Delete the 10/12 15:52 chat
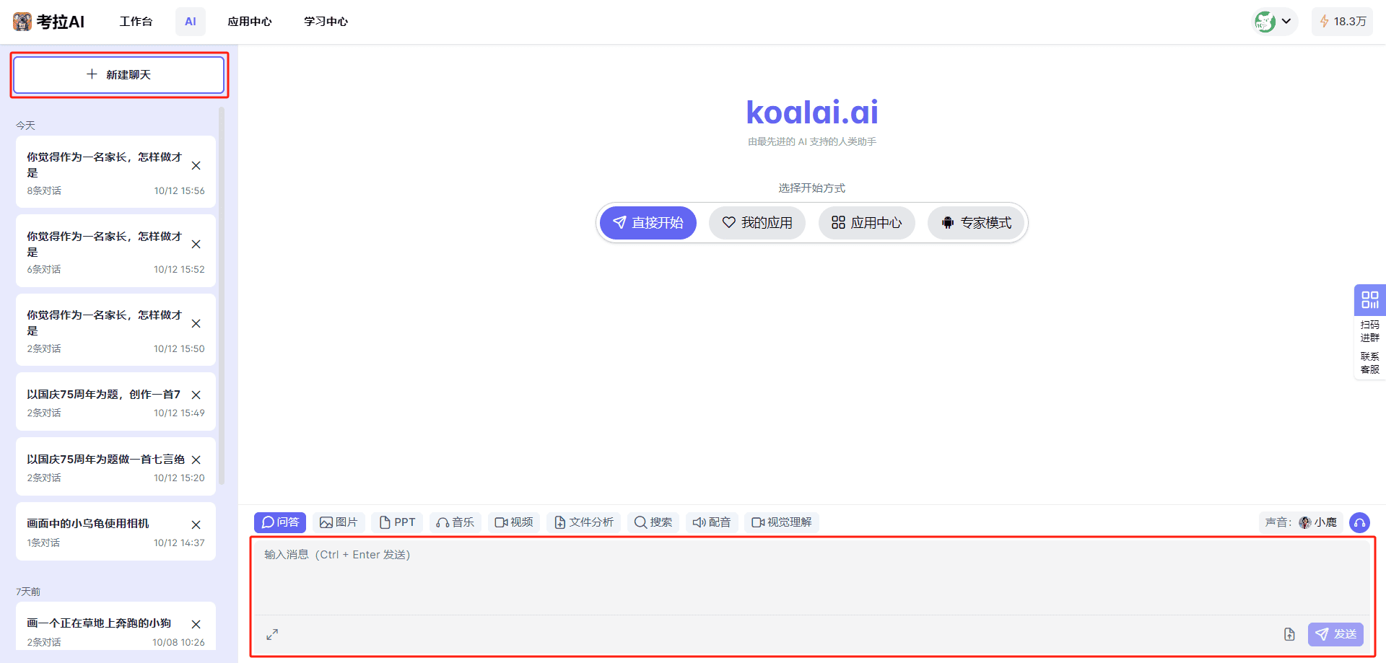Viewport: 1386px width, 663px height. [x=196, y=245]
